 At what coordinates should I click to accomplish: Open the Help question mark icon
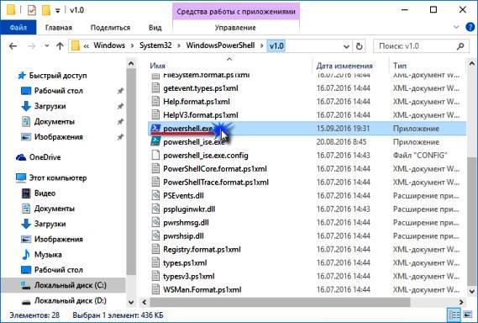point(470,27)
